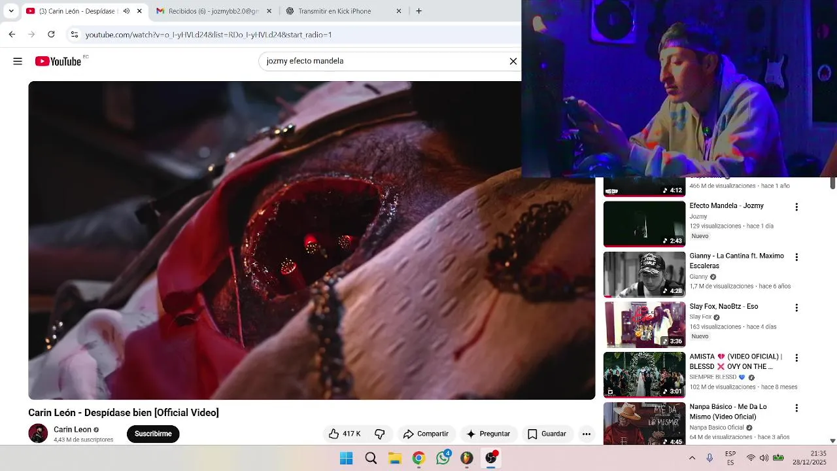This screenshot has width=837, height=471.
Task: Click the battery tray icon
Action: coord(778,458)
